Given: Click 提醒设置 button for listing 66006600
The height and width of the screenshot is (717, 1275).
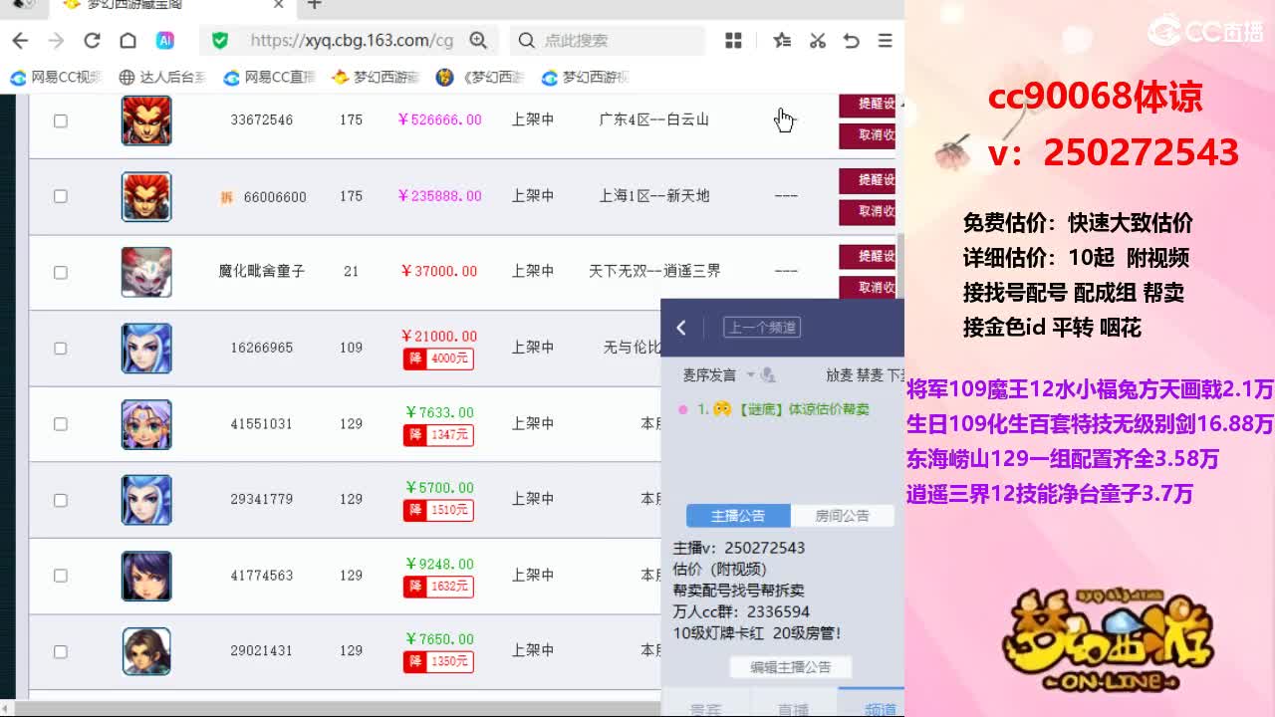Looking at the screenshot, I should (868, 180).
